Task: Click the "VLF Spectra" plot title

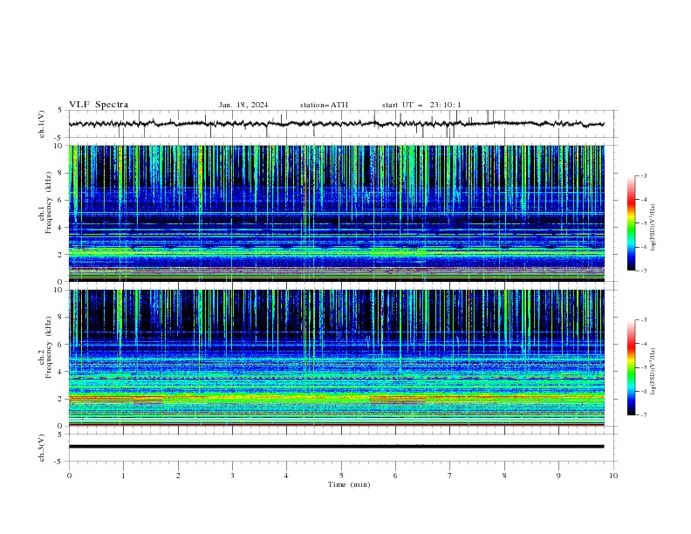Action: click(99, 105)
